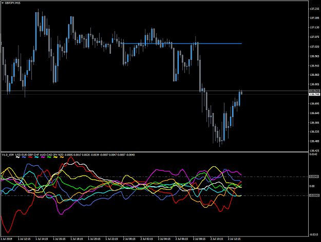Click the 2 Jul 10:15 time label
The image size is (321, 242).
tap(217, 239)
